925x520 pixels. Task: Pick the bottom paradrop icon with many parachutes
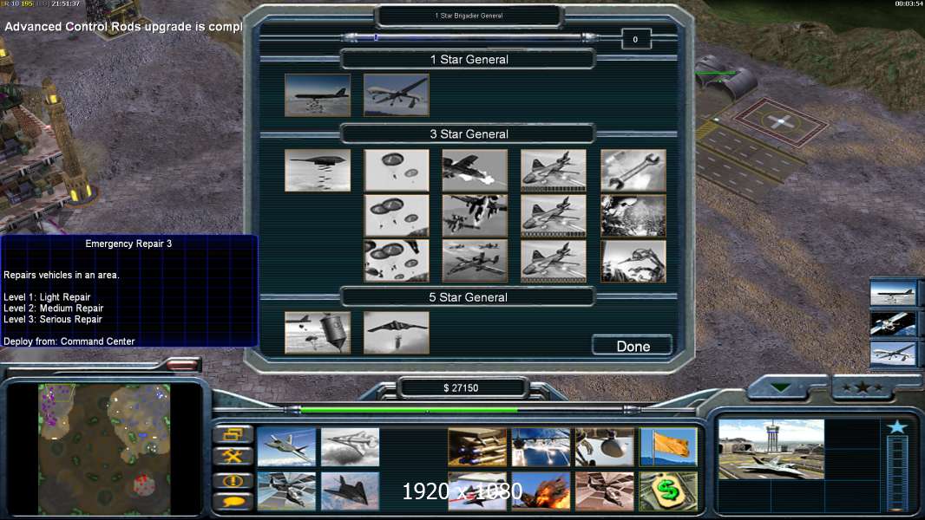point(397,261)
